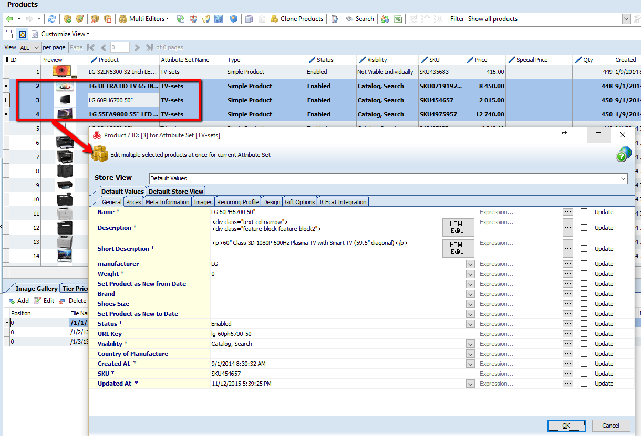Toggle the highlighted grid-mode icon beside Customize View

coord(22,34)
